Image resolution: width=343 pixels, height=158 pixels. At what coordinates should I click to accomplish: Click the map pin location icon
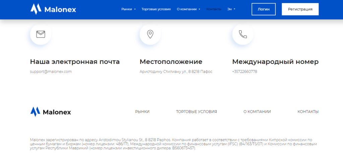click(150, 34)
